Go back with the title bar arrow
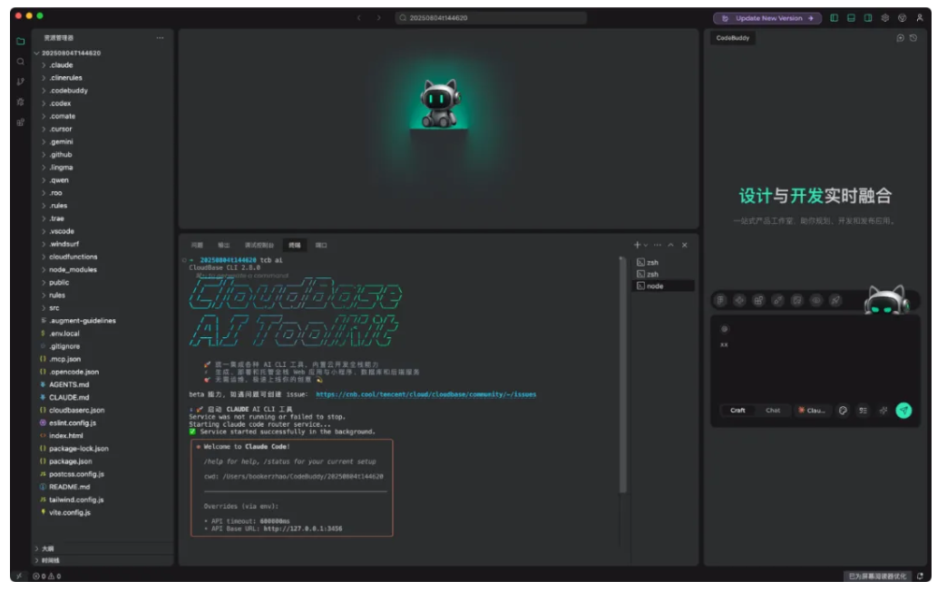This screenshot has width=937, height=591. [x=359, y=18]
